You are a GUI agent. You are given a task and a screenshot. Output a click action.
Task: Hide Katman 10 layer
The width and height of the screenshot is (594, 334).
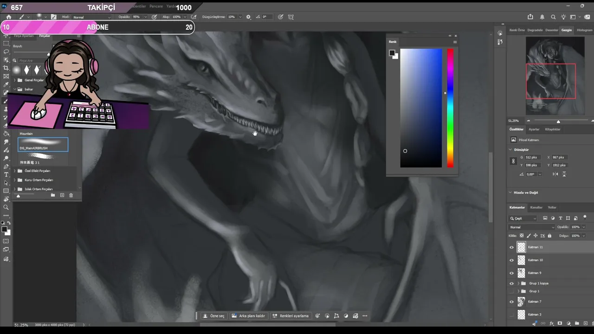point(512,260)
